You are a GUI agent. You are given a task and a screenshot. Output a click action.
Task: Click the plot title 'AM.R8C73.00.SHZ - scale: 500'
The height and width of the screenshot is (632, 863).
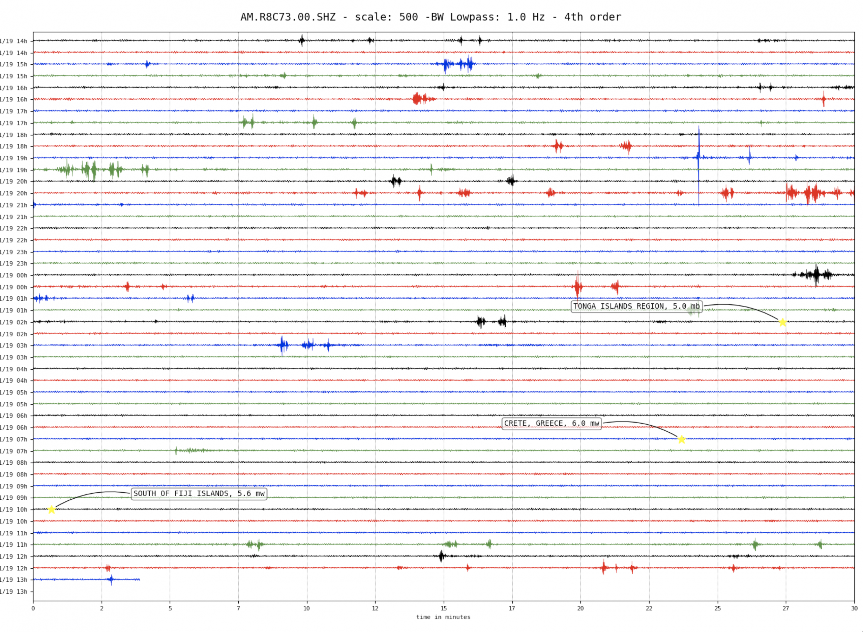click(329, 17)
